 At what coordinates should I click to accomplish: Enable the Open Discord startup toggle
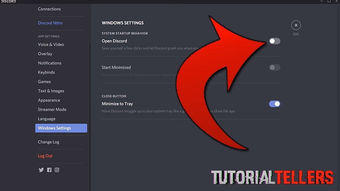275,41
